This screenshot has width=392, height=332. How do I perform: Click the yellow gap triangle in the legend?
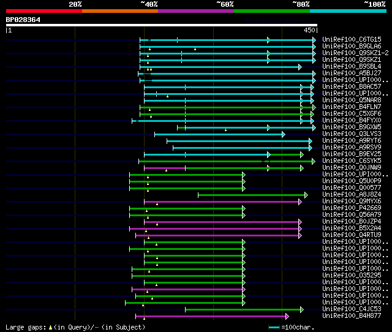(x=50, y=327)
